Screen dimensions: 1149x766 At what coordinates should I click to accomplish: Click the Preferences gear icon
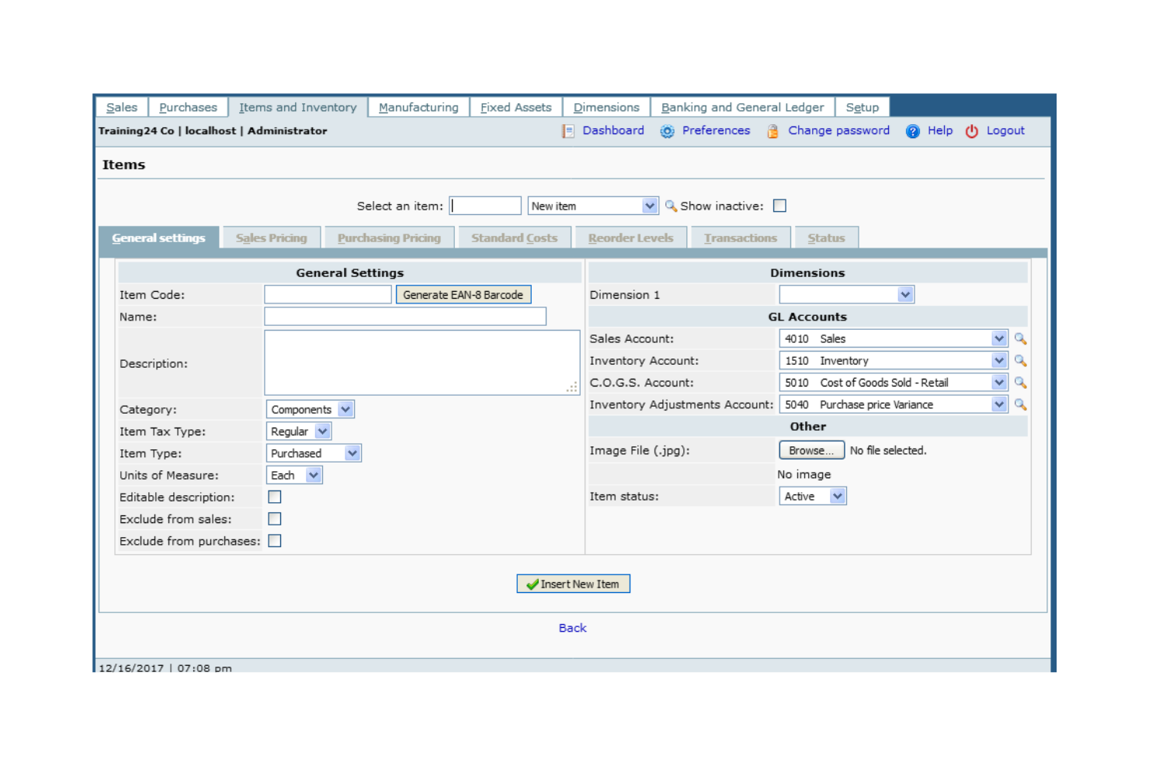click(667, 131)
